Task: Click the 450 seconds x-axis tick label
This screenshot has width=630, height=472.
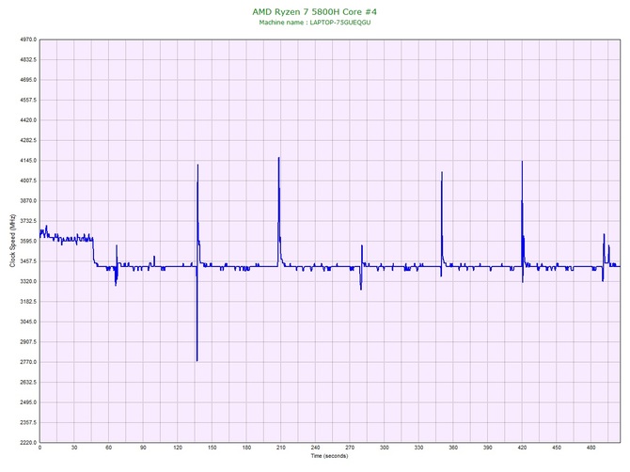Action: [557, 448]
